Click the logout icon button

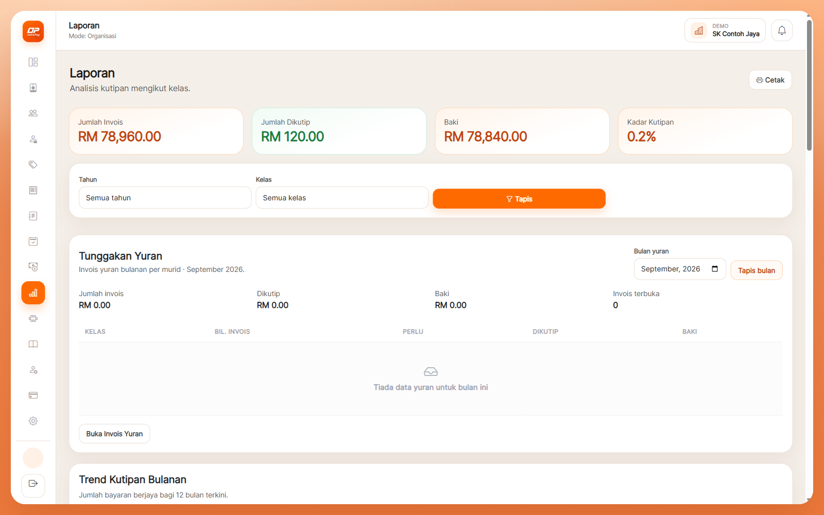click(x=33, y=485)
